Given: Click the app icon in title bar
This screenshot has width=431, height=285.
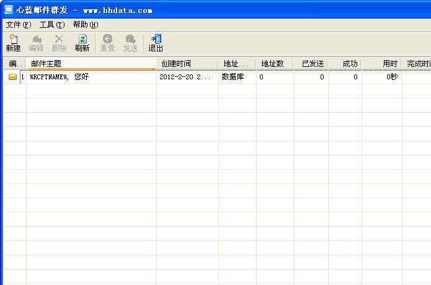Looking at the screenshot, I should pyautogui.click(x=8, y=10).
